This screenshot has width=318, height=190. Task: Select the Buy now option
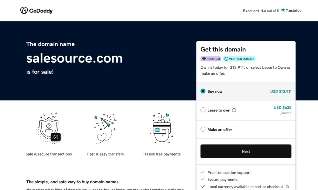click(203, 91)
